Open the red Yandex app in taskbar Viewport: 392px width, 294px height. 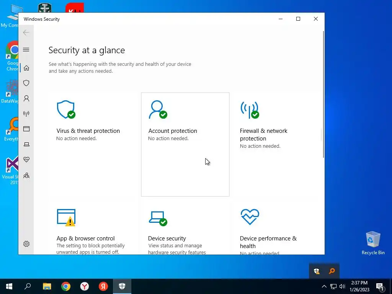103,286
